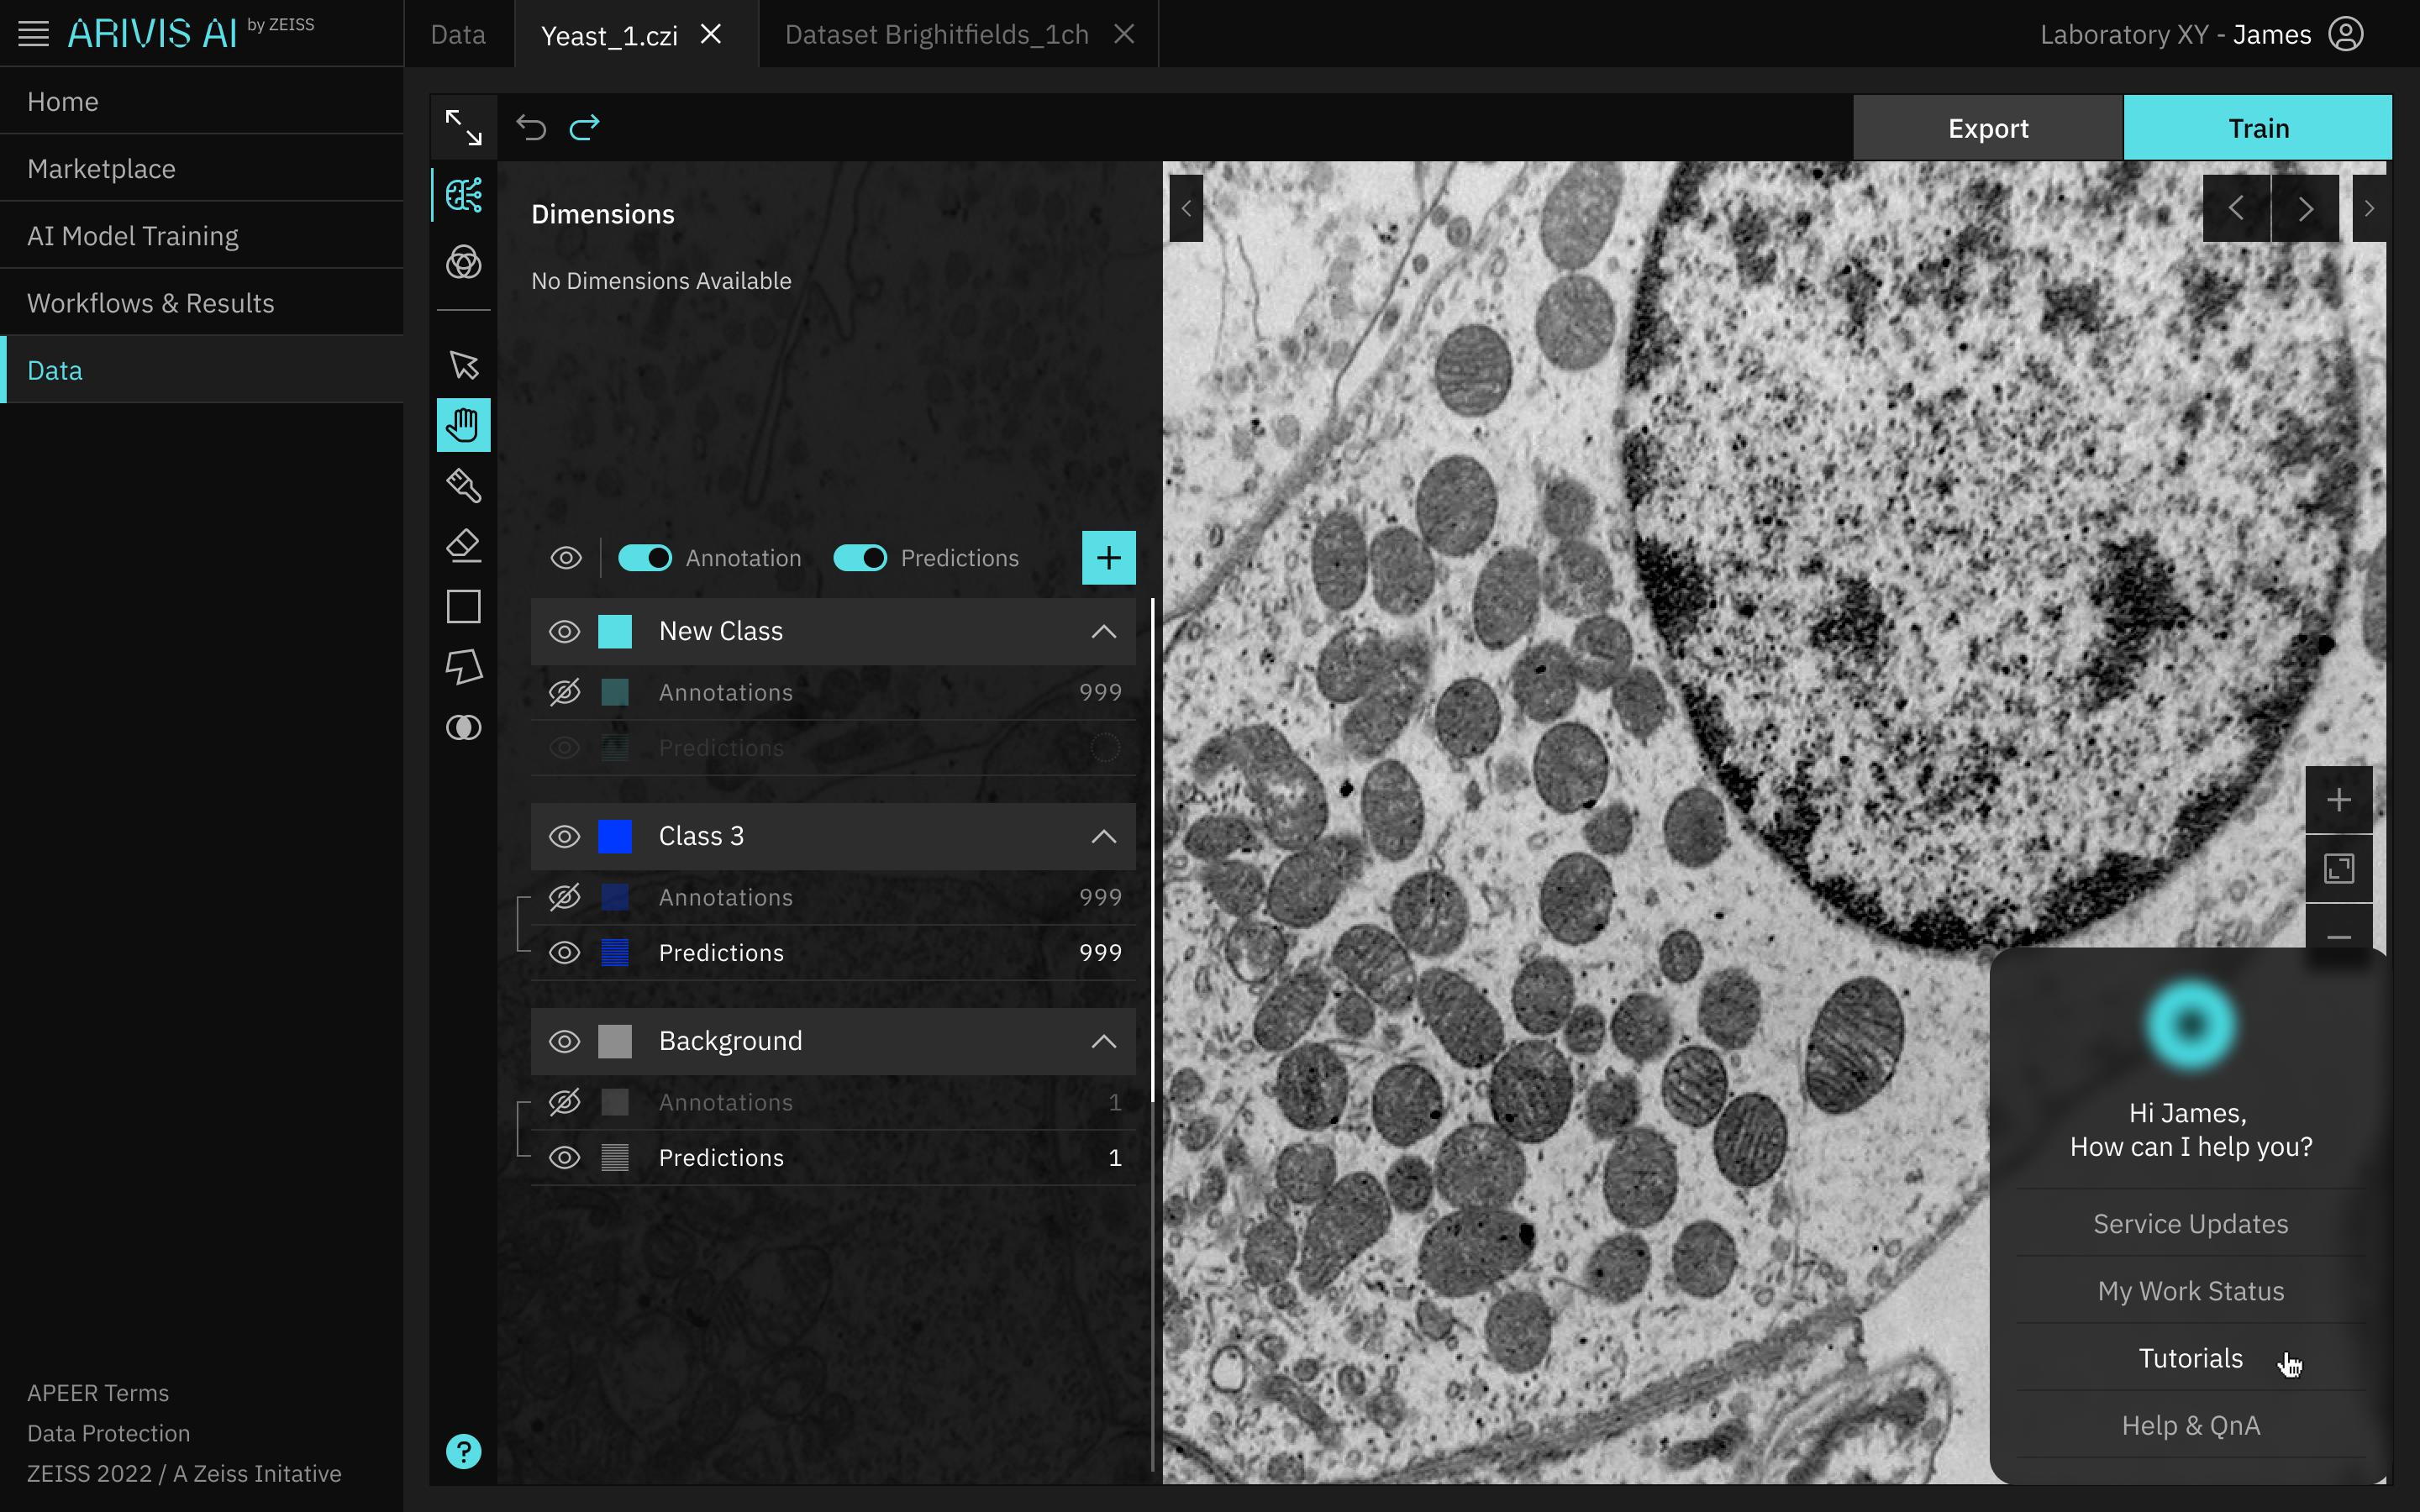This screenshot has width=2420, height=1512.
Task: Click the blue Class 3 color swatch
Action: tap(615, 837)
